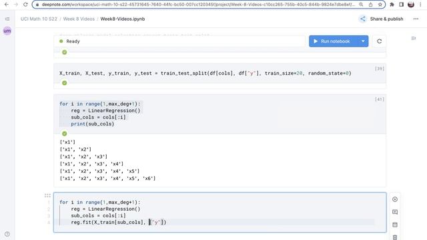Screen dimensions: 427x240
Task: Open the zoom magnifier icon in address bar
Action: 361,5
